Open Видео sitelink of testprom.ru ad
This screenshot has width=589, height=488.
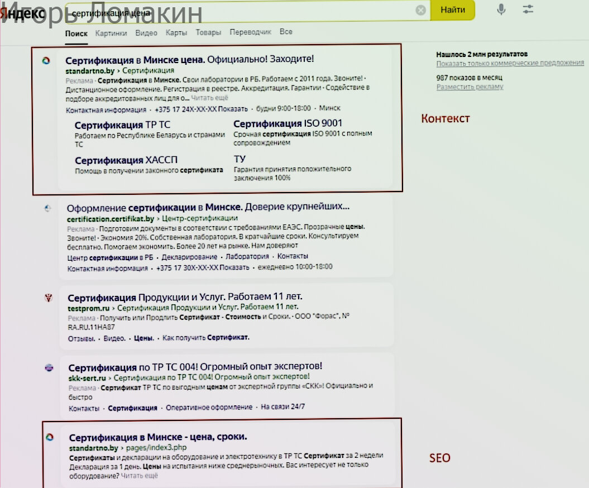(114, 338)
